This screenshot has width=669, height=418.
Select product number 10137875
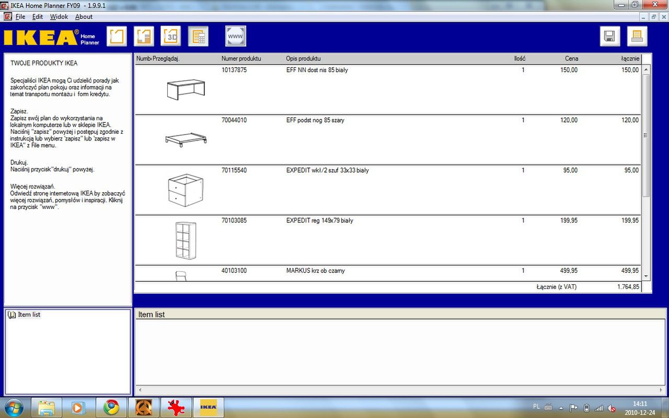[x=234, y=70]
